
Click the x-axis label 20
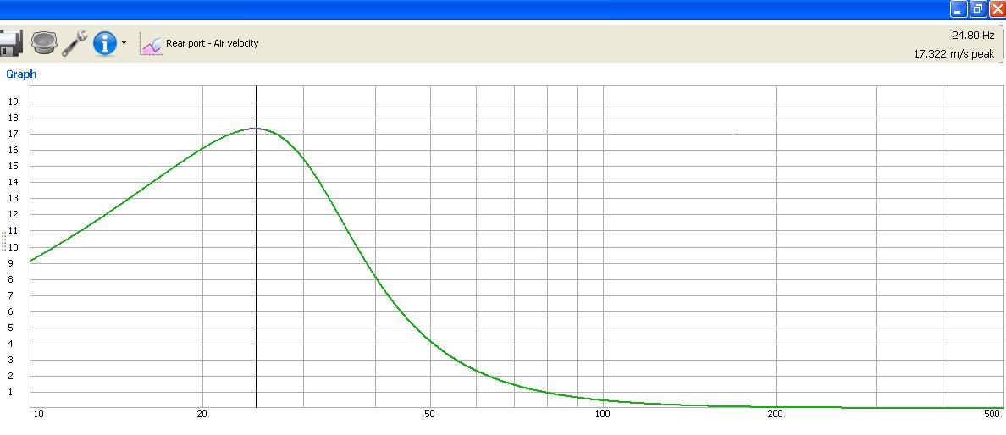coord(202,414)
